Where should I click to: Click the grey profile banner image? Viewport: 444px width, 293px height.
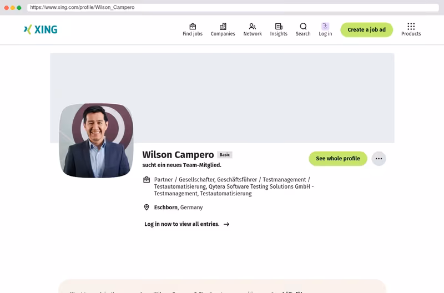[x=222, y=98]
